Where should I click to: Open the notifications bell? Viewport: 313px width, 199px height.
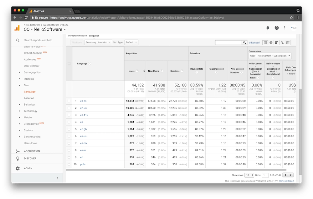pos(268,28)
